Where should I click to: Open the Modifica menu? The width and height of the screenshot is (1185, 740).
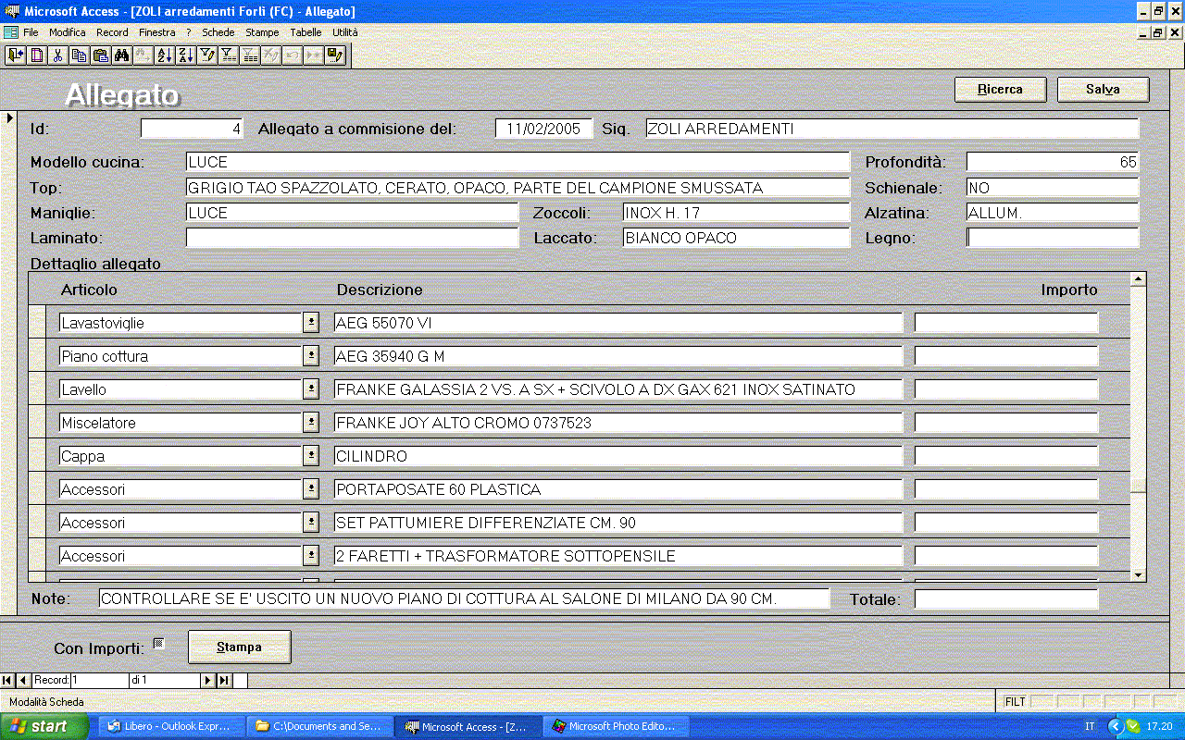68,32
